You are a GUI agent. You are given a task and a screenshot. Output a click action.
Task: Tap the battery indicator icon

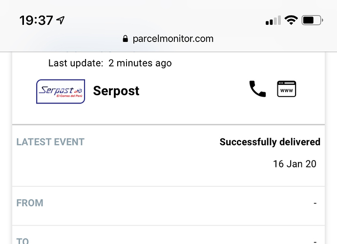[312, 20]
